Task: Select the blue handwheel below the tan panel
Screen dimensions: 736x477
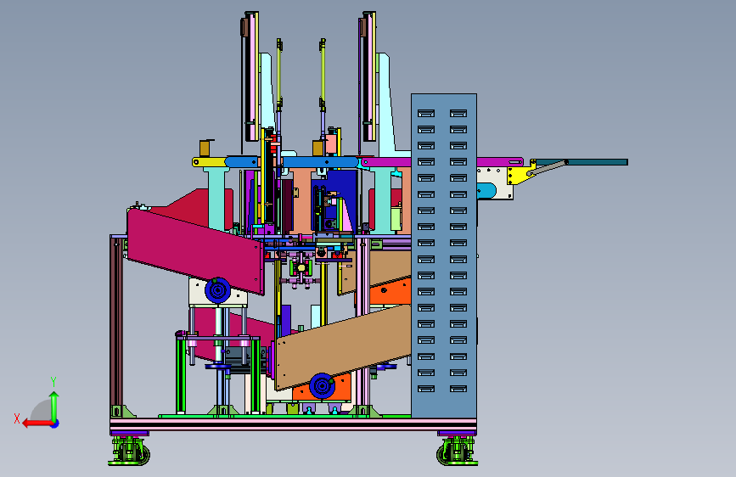Action: (x=322, y=386)
